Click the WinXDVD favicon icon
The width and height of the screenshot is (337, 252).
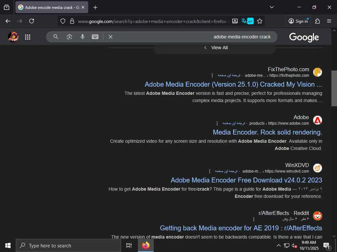click(318, 168)
